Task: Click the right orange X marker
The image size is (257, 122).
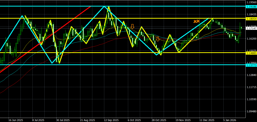Action: pyautogui.click(x=198, y=21)
